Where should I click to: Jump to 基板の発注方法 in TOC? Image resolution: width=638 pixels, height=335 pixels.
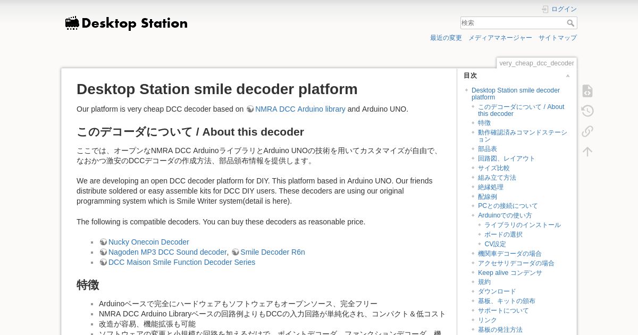(x=500, y=330)
